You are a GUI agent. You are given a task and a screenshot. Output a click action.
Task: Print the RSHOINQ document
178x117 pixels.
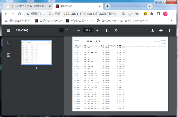tap(161, 30)
